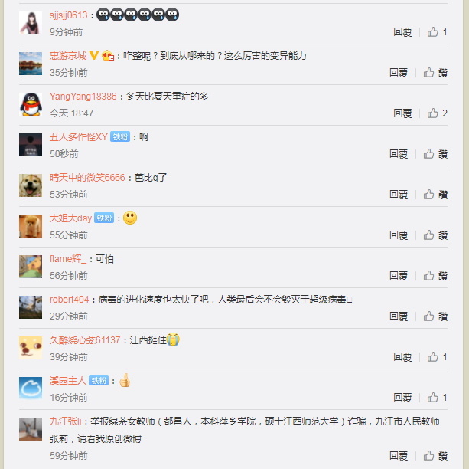Click thumbs-up on YangYang18386's comment
Viewport: 469px width, 469px height.
(x=437, y=113)
